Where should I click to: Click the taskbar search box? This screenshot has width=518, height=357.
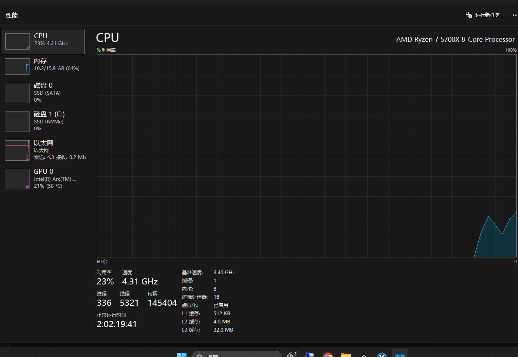(x=237, y=355)
